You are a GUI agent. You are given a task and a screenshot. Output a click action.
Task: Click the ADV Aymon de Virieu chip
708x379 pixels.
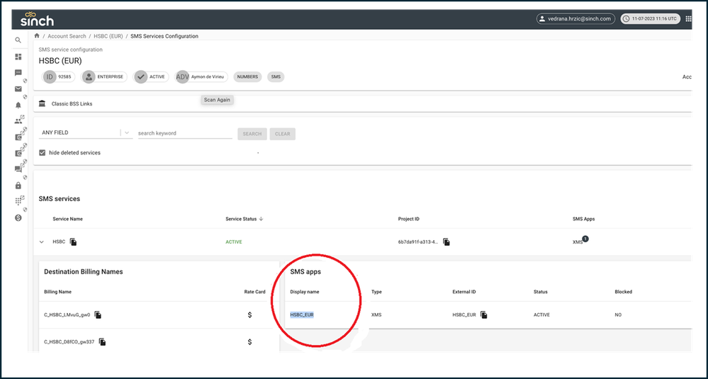[x=202, y=77]
